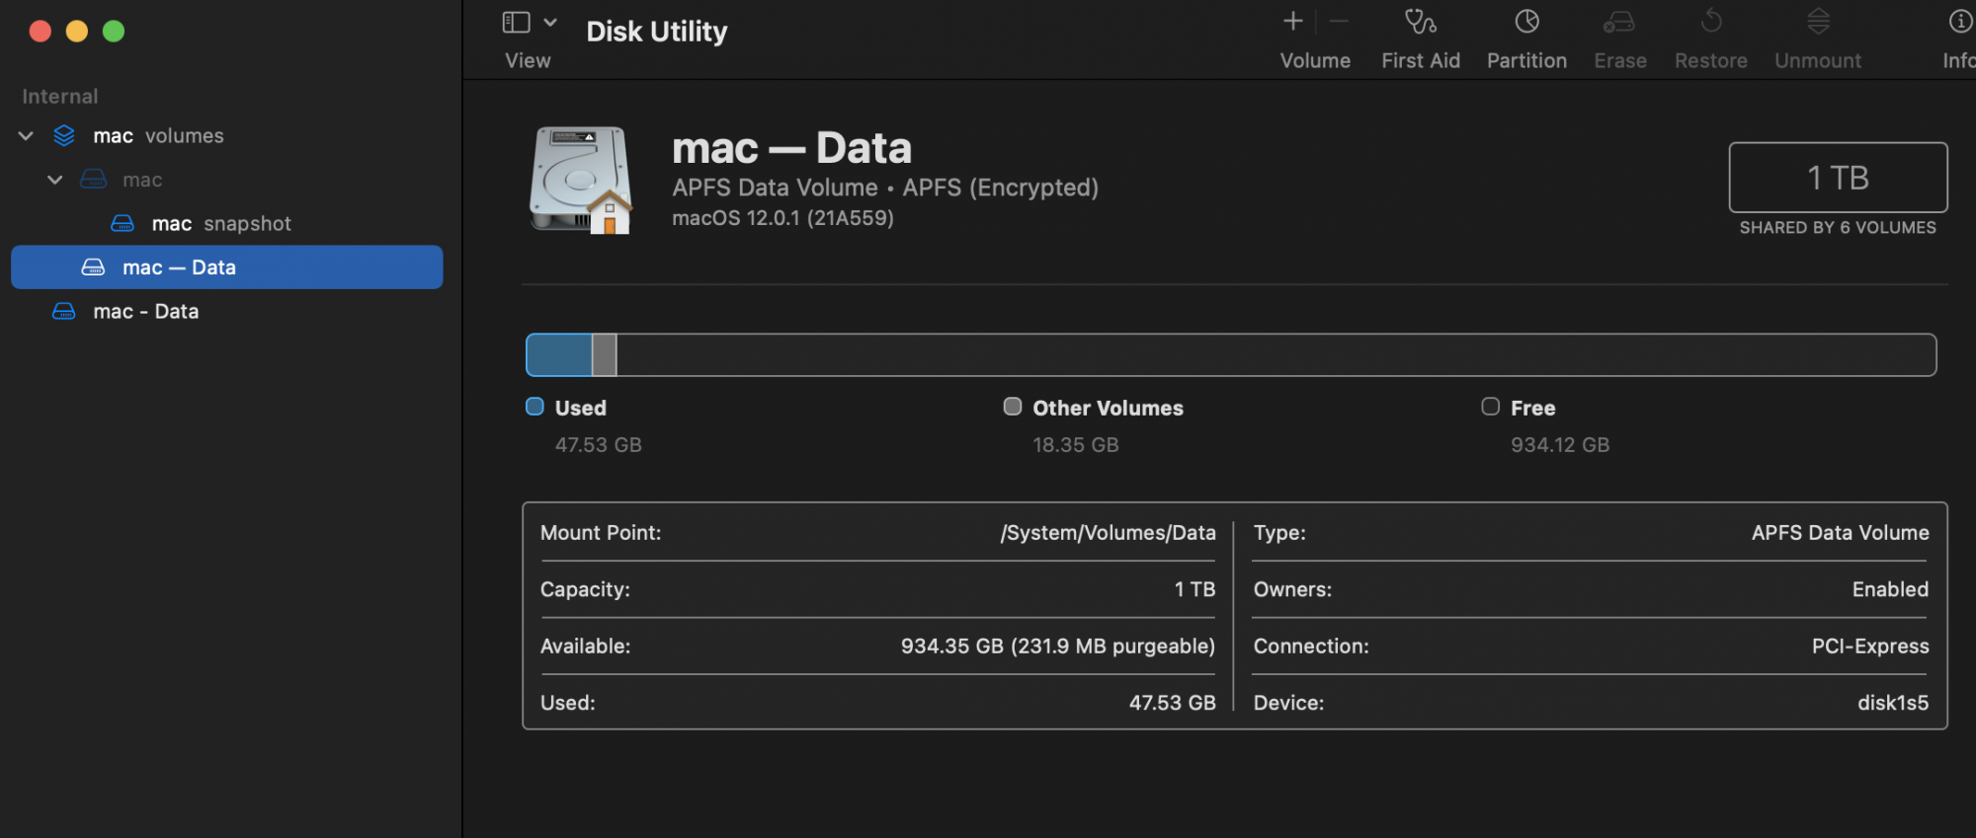Click the First Aid label
This screenshot has width=1976, height=838.
click(x=1421, y=61)
